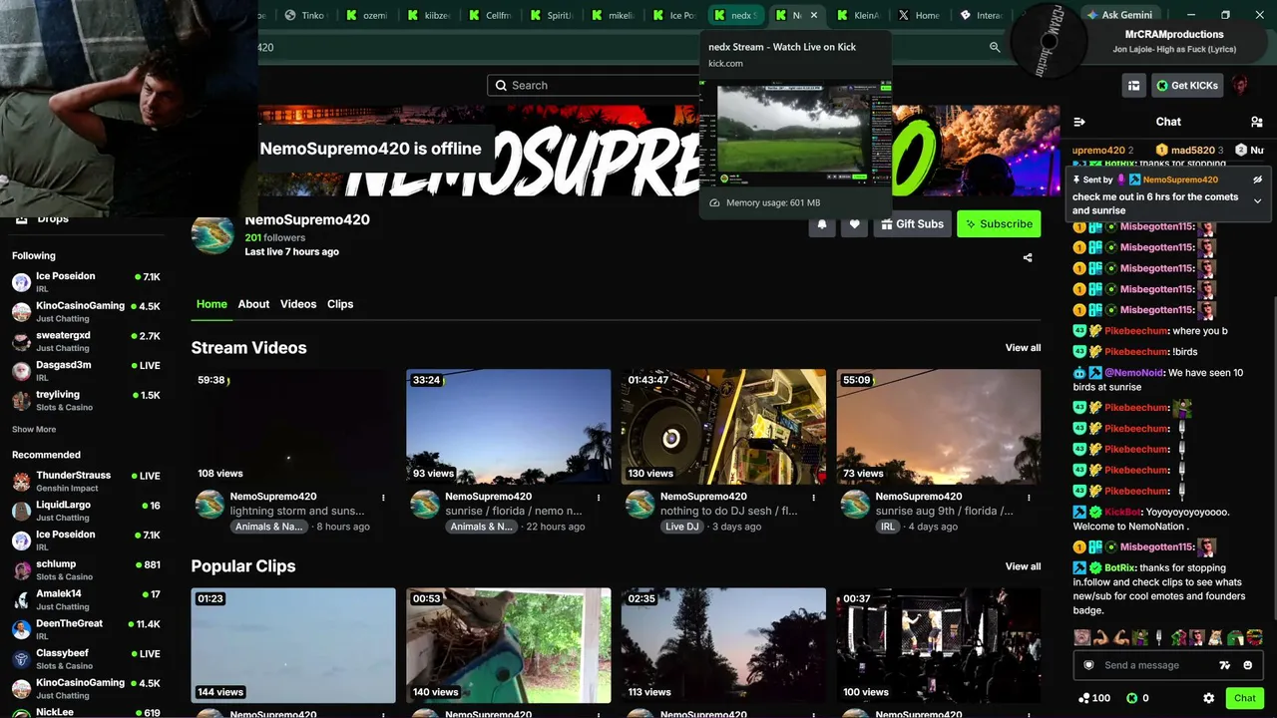Open the 55:09 sunrise aug 9th video
Image resolution: width=1277 pixels, height=718 pixels.
point(939,427)
